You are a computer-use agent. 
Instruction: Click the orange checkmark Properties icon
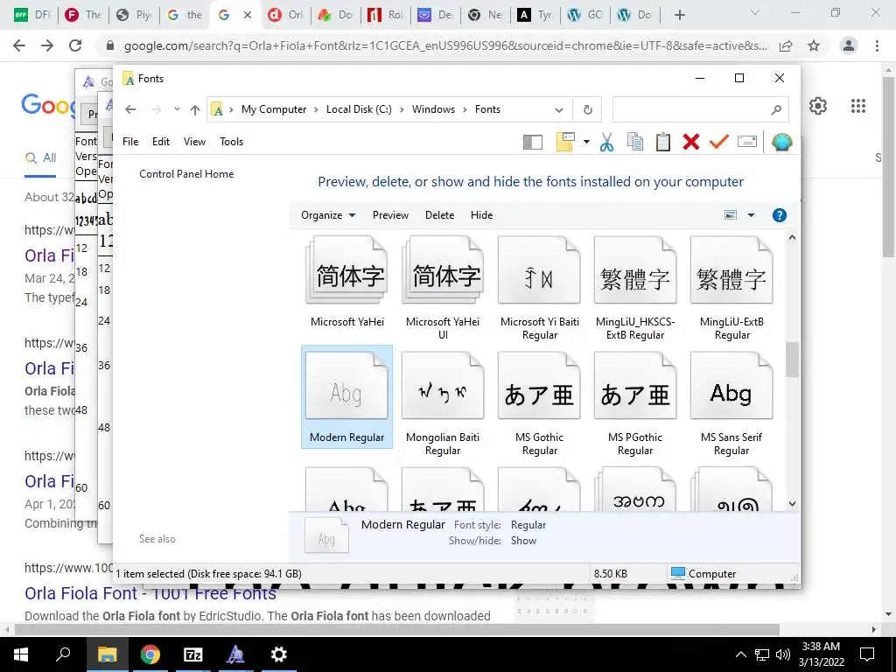coord(719,142)
